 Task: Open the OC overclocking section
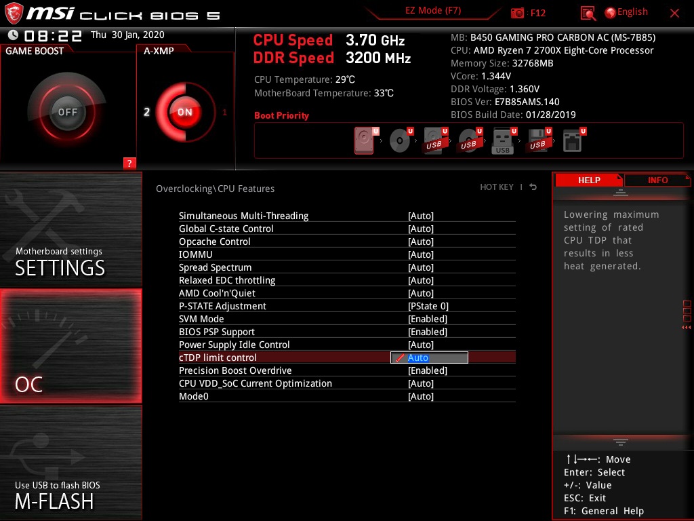(x=70, y=346)
